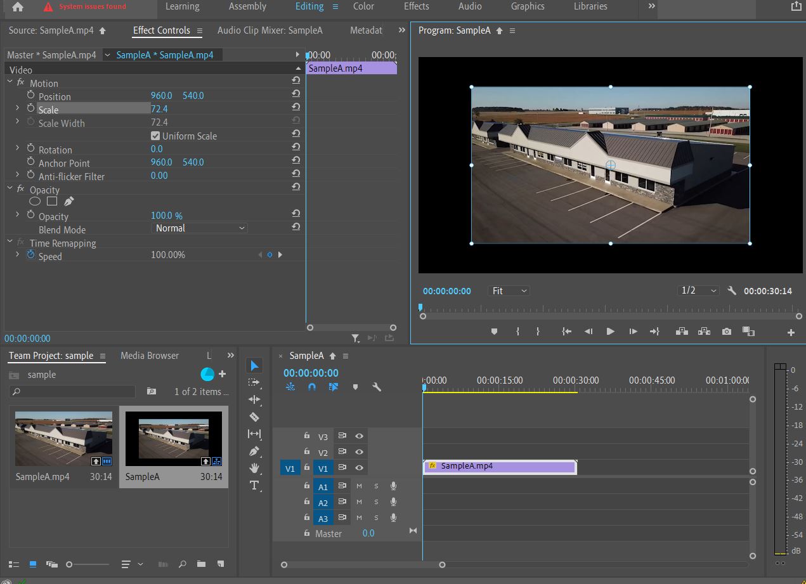Select the Razor tool
806x584 pixels.
tap(254, 417)
